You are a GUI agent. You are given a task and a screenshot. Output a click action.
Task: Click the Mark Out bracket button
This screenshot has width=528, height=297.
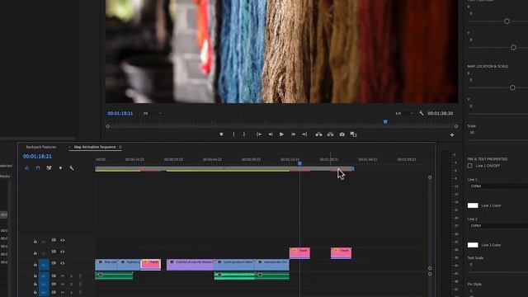pyautogui.click(x=244, y=134)
